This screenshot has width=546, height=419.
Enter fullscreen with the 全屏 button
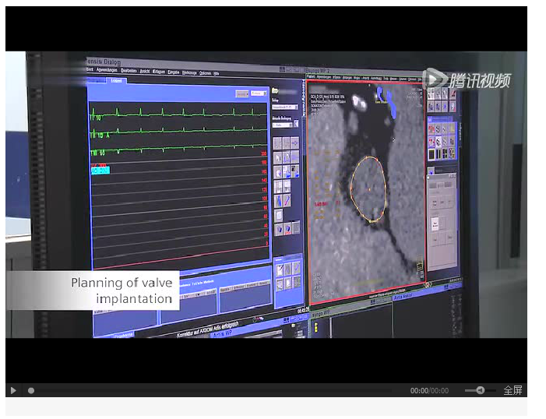[513, 390]
